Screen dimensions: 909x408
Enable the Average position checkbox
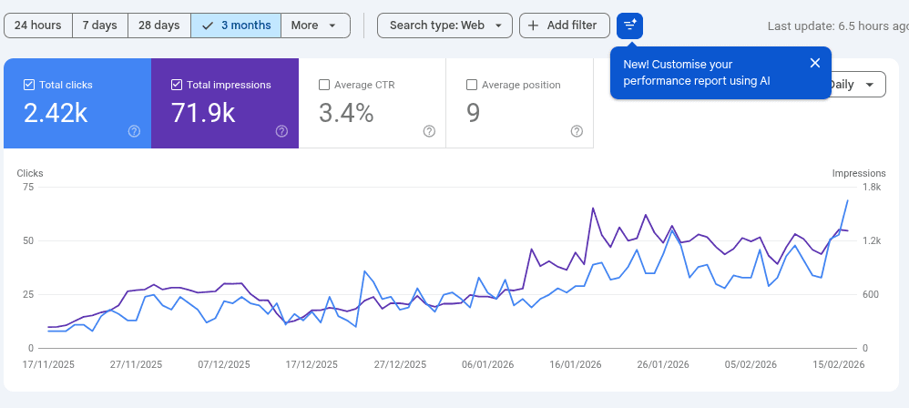[x=471, y=85]
